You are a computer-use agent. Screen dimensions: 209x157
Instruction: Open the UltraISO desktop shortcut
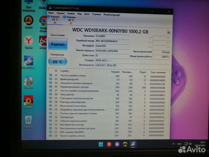28,82
